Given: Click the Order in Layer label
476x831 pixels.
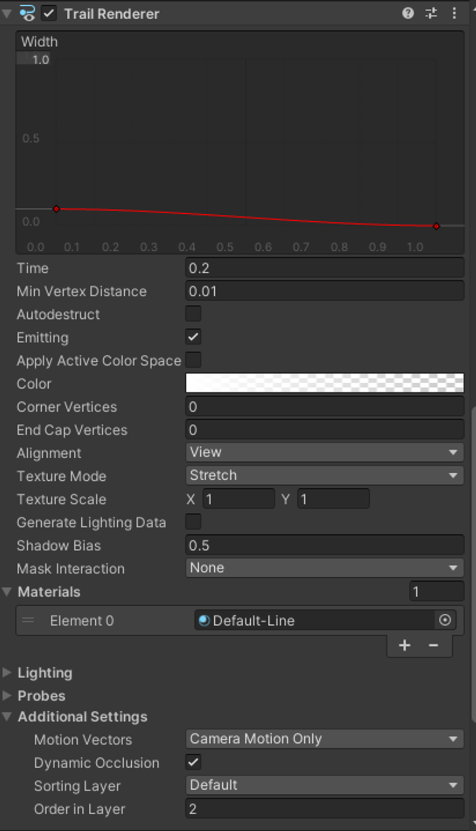Looking at the screenshot, I should pos(80,809).
